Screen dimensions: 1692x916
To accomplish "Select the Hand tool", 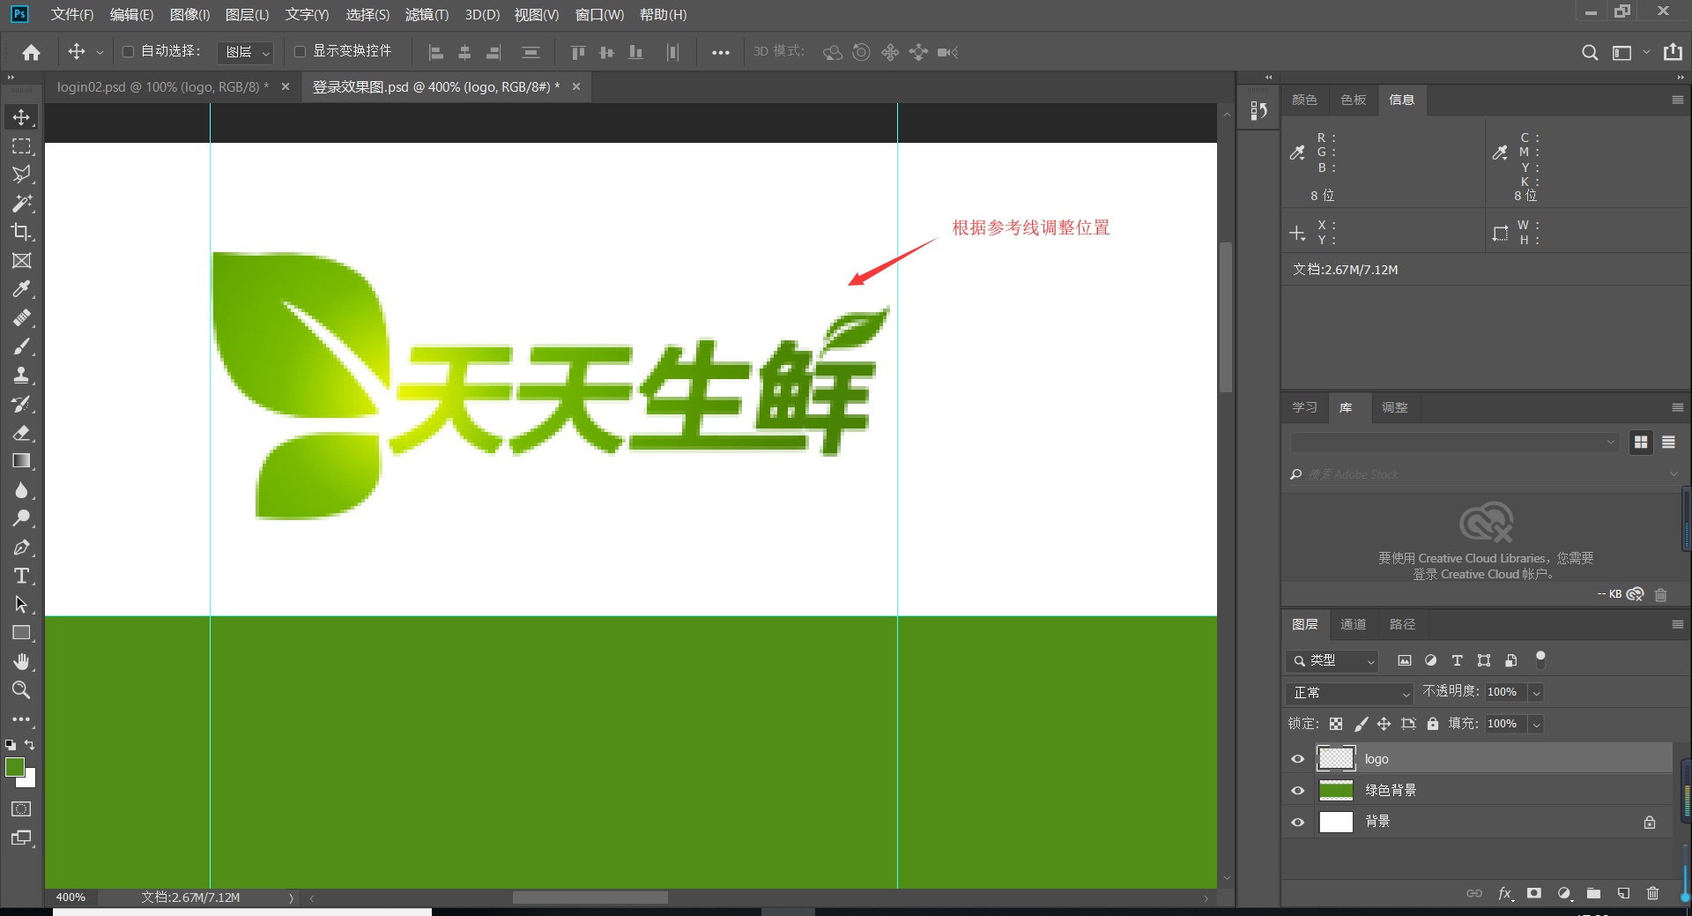I will pyautogui.click(x=21, y=662).
